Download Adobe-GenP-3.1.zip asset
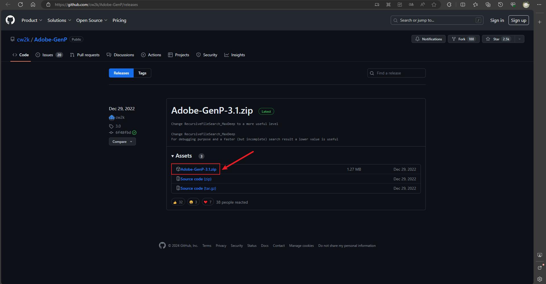546x284 pixels. click(x=198, y=169)
